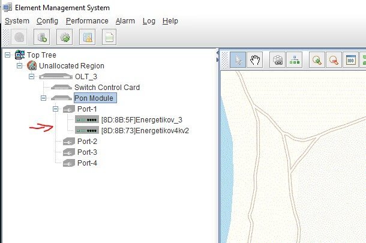Click the Port-1 port icon

coord(69,109)
